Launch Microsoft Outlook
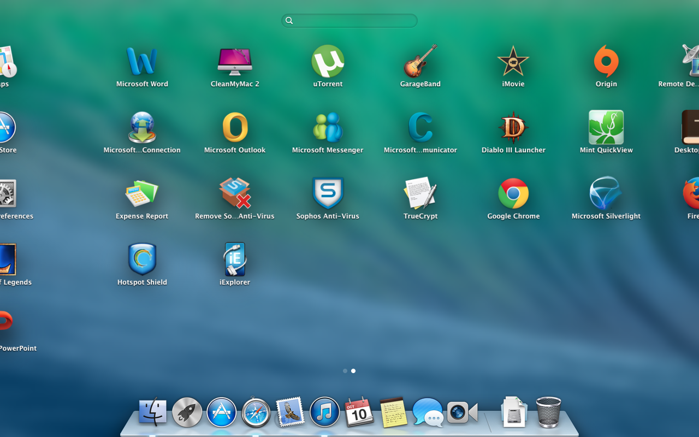Screen dimensions: 699x437 pos(235,127)
